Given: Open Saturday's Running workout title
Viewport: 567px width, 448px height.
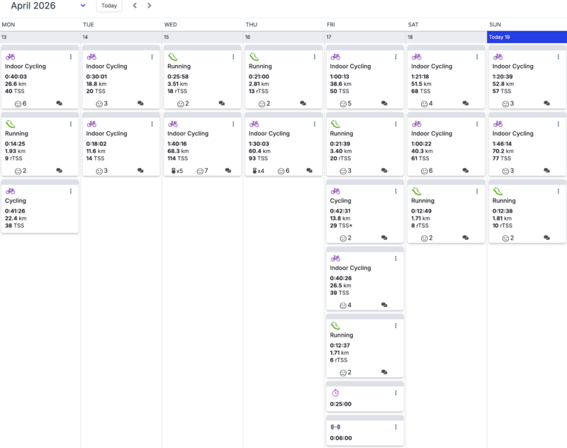Looking at the screenshot, I should tap(424, 201).
